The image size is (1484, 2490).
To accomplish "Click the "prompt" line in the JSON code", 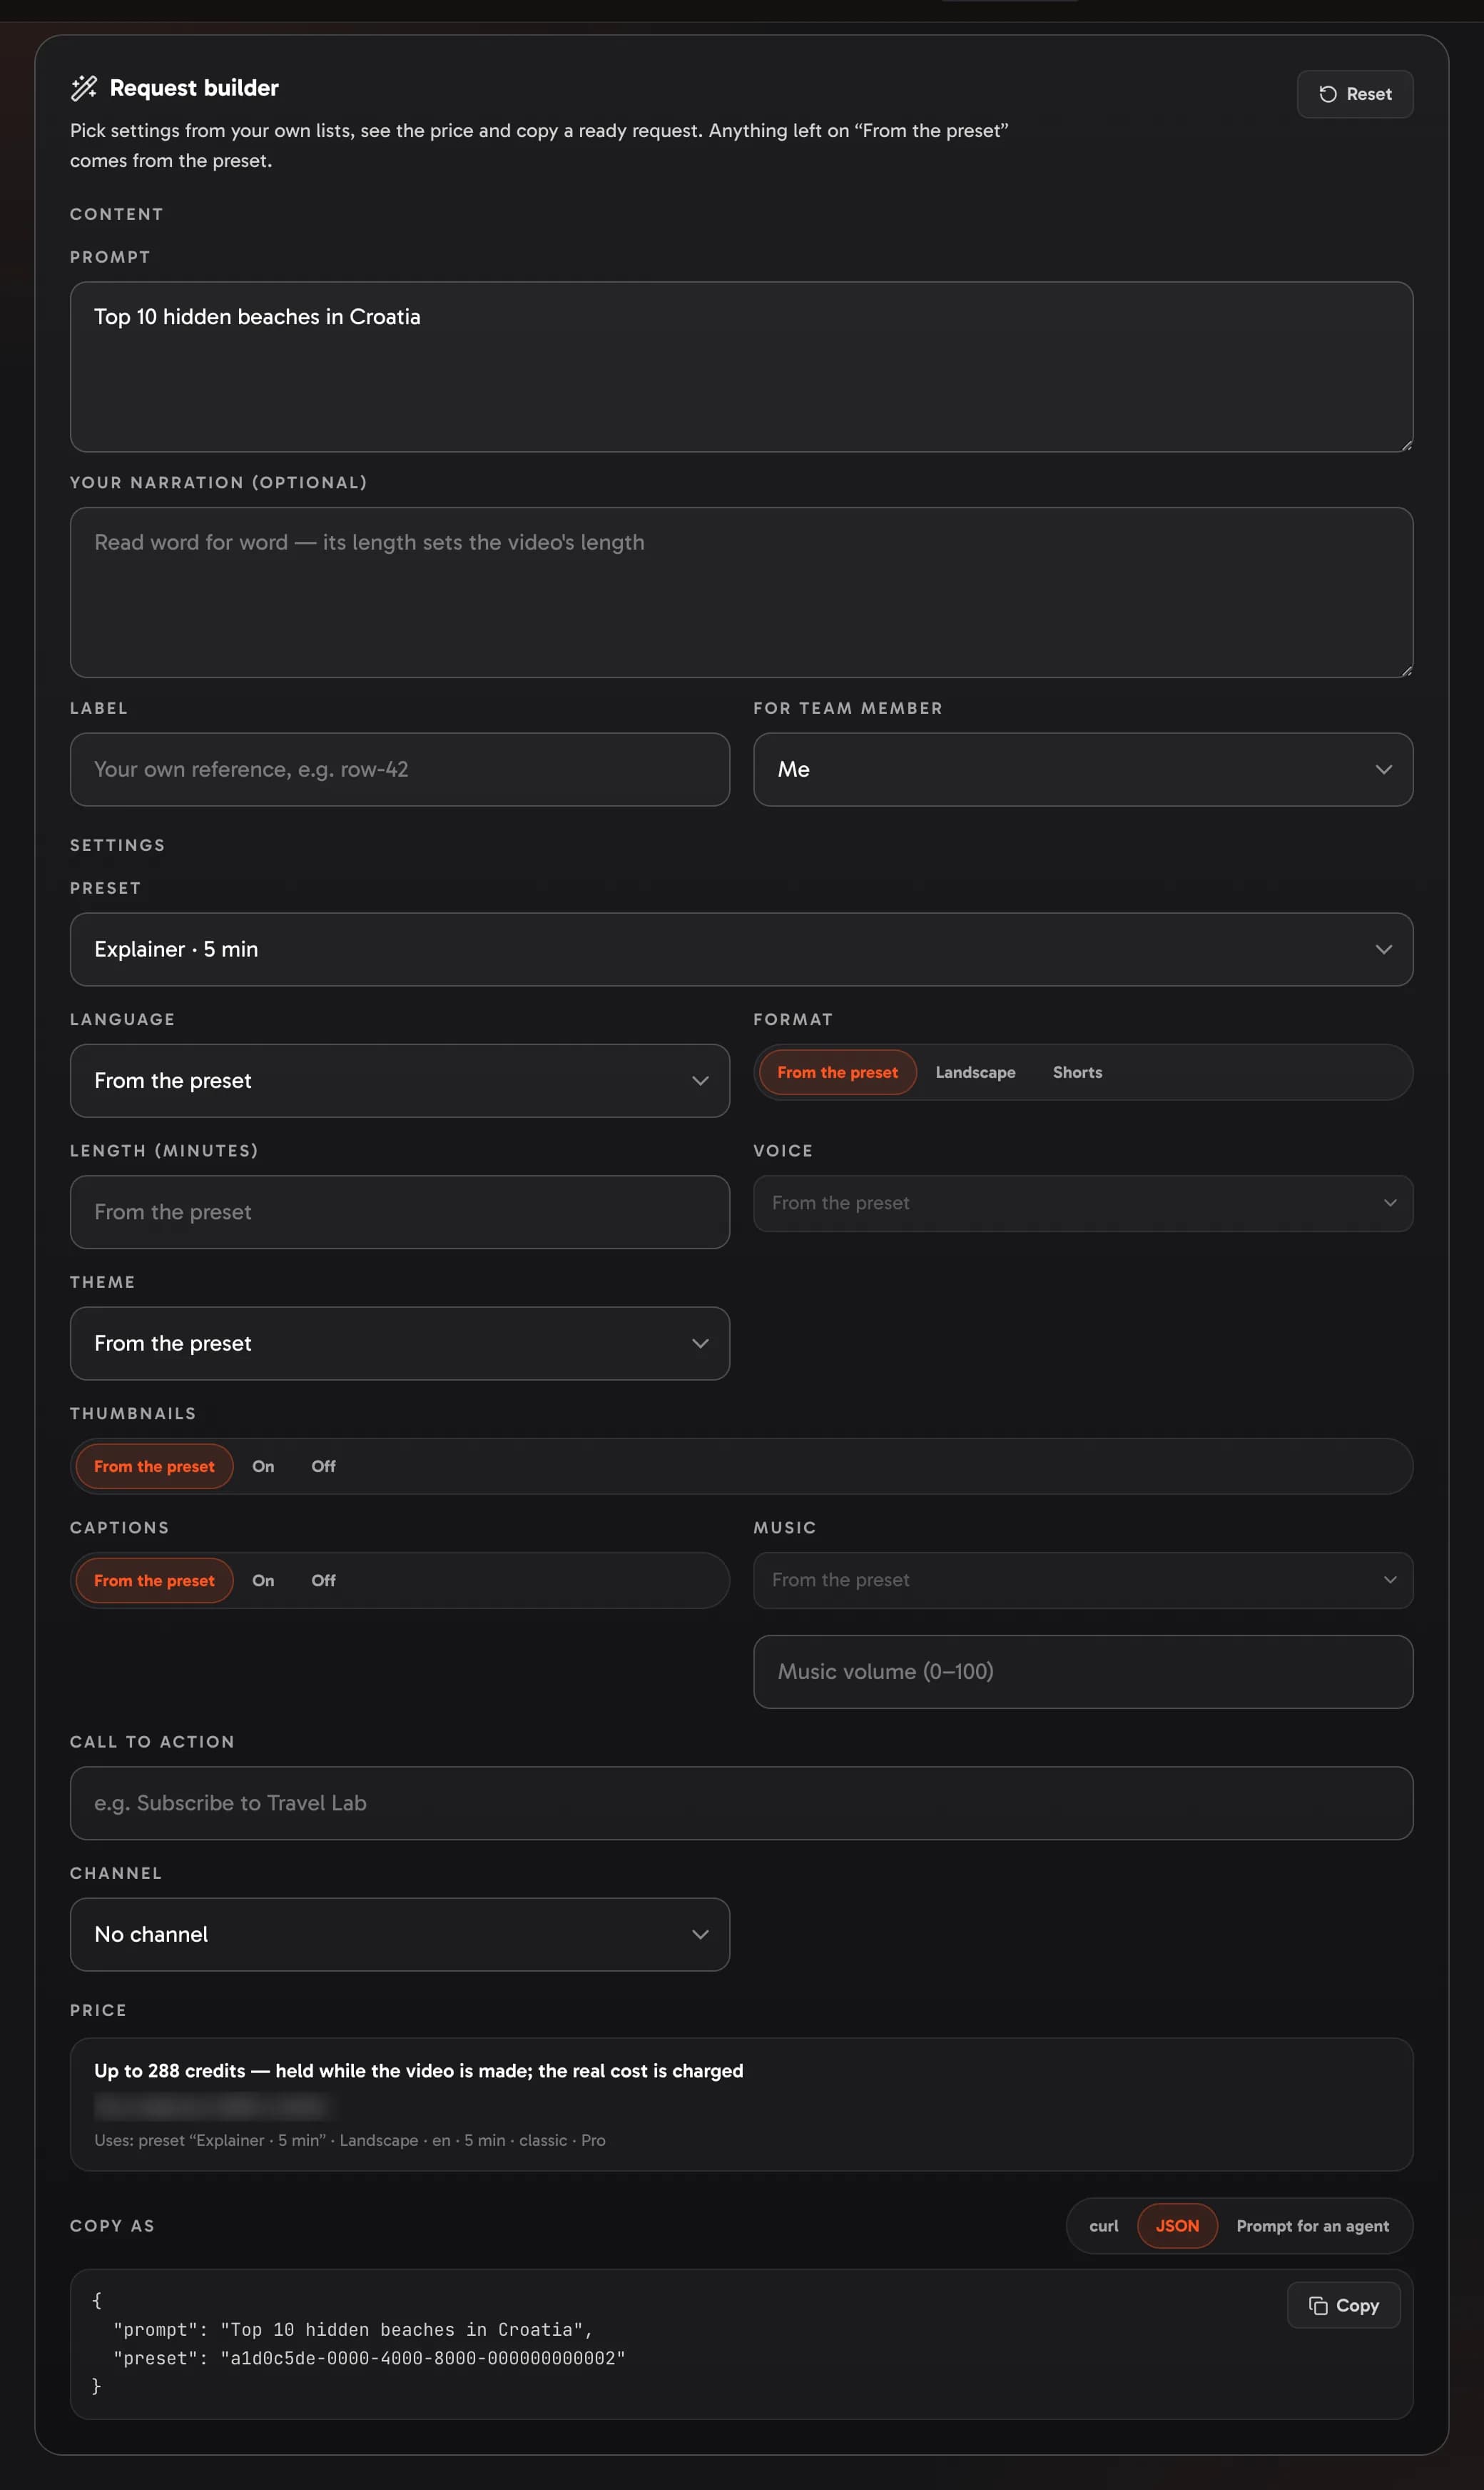I will [x=352, y=2330].
